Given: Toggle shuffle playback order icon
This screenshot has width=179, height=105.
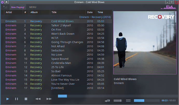Looking at the screenshot, I should click(118, 101).
